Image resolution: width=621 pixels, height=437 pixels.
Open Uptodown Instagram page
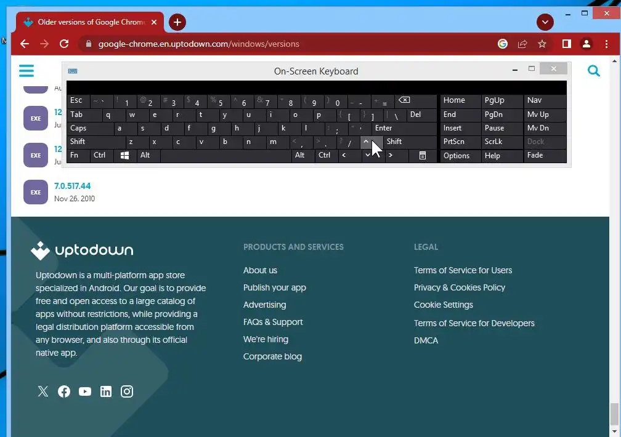(x=127, y=391)
